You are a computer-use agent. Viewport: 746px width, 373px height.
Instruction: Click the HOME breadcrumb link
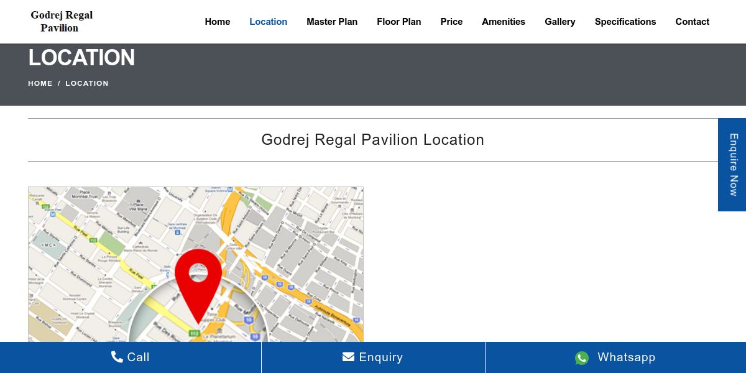(40, 83)
